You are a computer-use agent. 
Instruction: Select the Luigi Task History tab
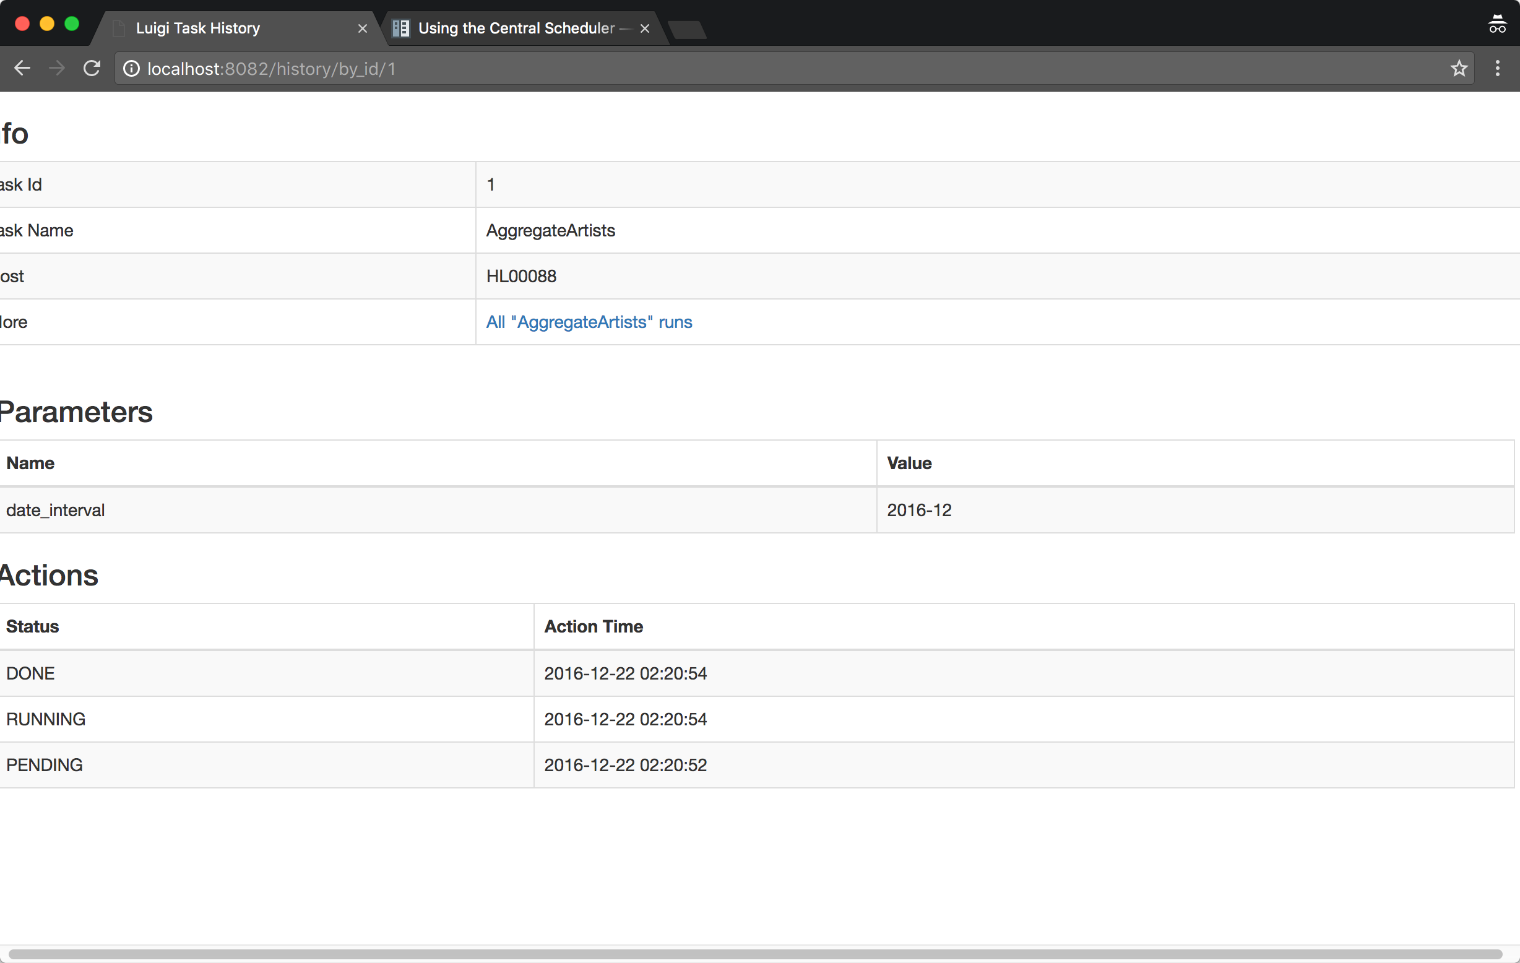click(198, 28)
